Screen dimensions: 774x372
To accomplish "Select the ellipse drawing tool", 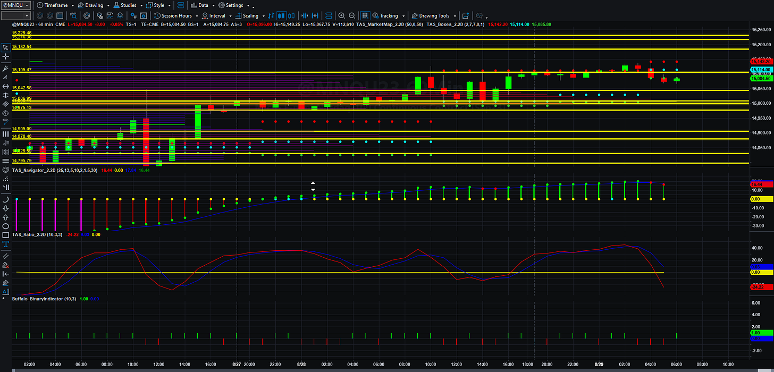I will pyautogui.click(x=6, y=226).
